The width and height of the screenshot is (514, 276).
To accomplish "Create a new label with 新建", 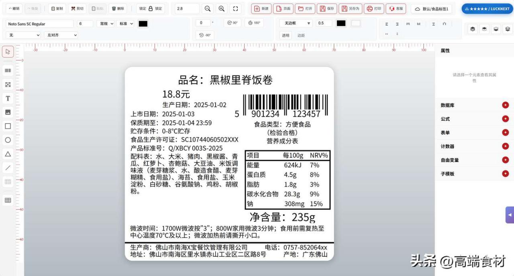I will (x=261, y=8).
